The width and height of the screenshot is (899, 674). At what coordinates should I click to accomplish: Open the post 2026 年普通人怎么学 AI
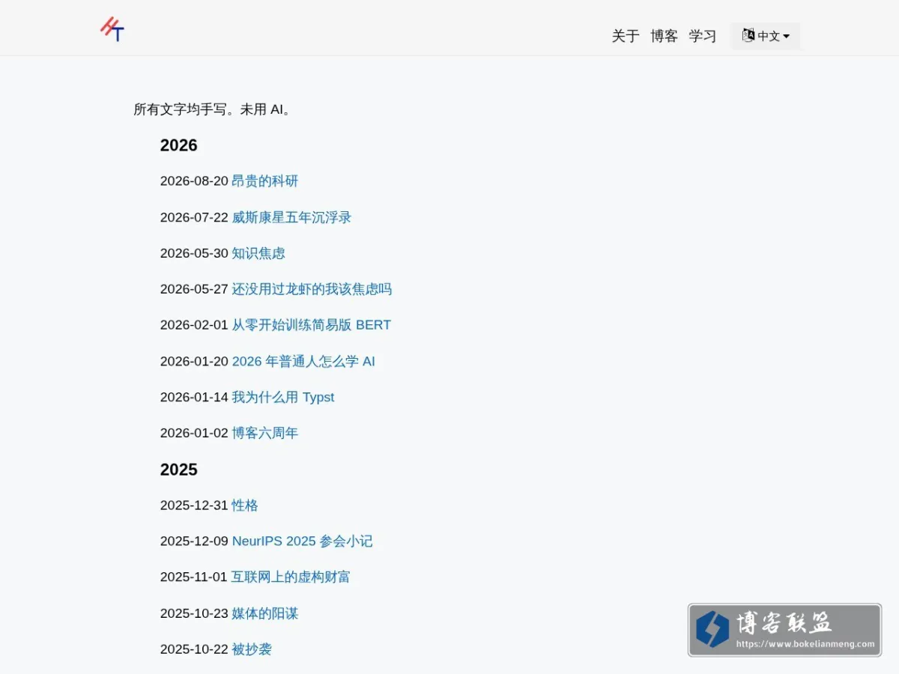(x=303, y=361)
